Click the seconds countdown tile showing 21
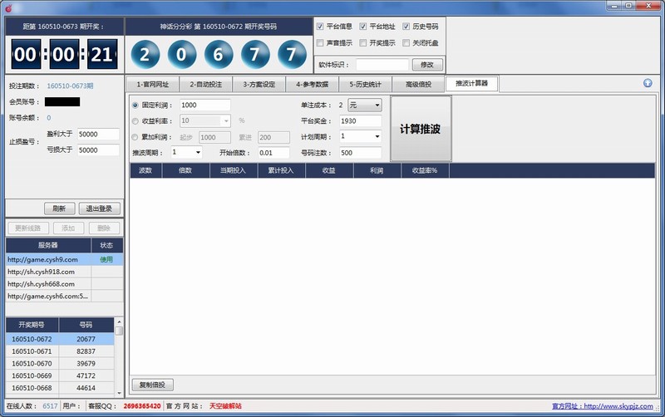This screenshot has height=417, width=665. 99,56
